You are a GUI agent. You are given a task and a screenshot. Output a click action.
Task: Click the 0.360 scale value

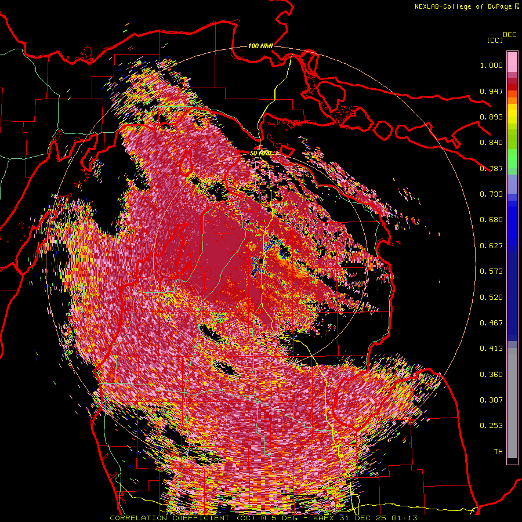pyautogui.click(x=491, y=375)
